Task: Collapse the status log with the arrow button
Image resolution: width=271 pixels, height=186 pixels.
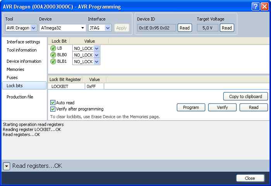Action: click(x=7, y=166)
